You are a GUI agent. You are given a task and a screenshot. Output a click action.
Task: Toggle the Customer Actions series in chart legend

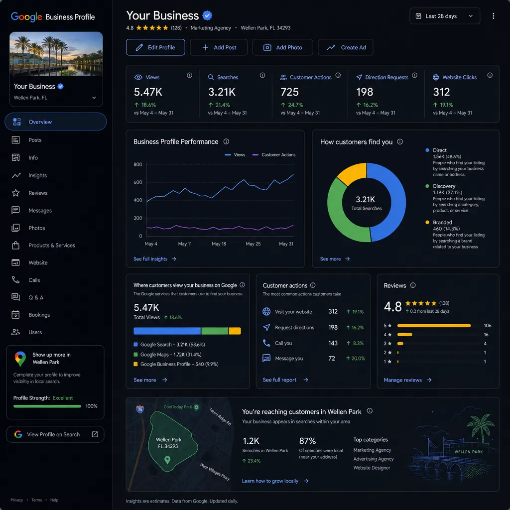(274, 155)
